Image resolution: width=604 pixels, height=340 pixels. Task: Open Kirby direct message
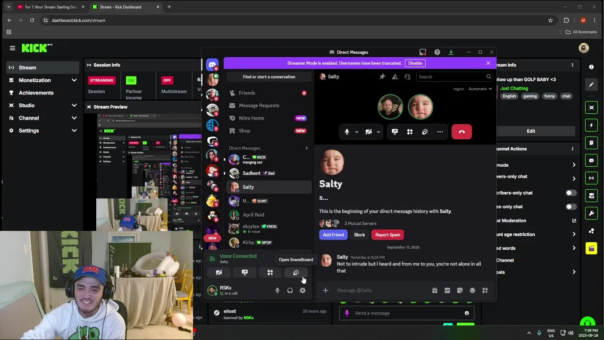[x=269, y=243]
